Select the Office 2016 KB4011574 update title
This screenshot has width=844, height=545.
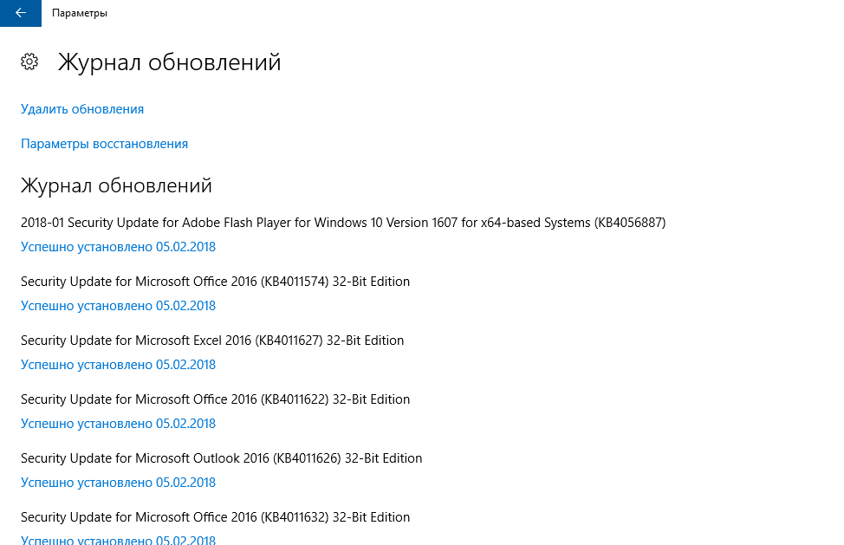pos(215,282)
